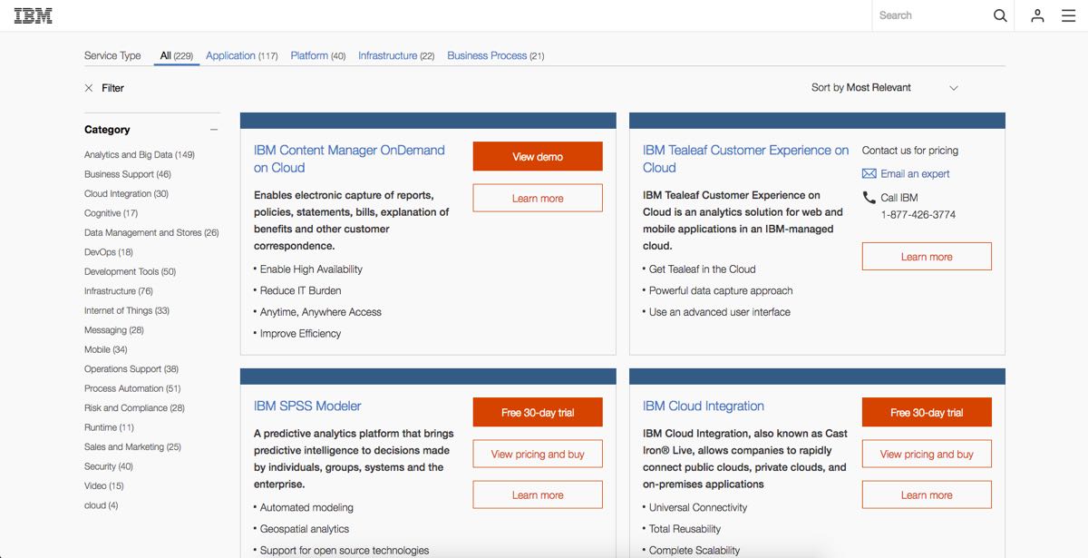Screen dimensions: 1088x558
Task: Click Learn more for Content Manager OnDemand
Action: [x=538, y=198]
